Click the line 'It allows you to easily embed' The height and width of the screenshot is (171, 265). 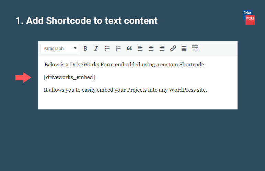[125, 90]
